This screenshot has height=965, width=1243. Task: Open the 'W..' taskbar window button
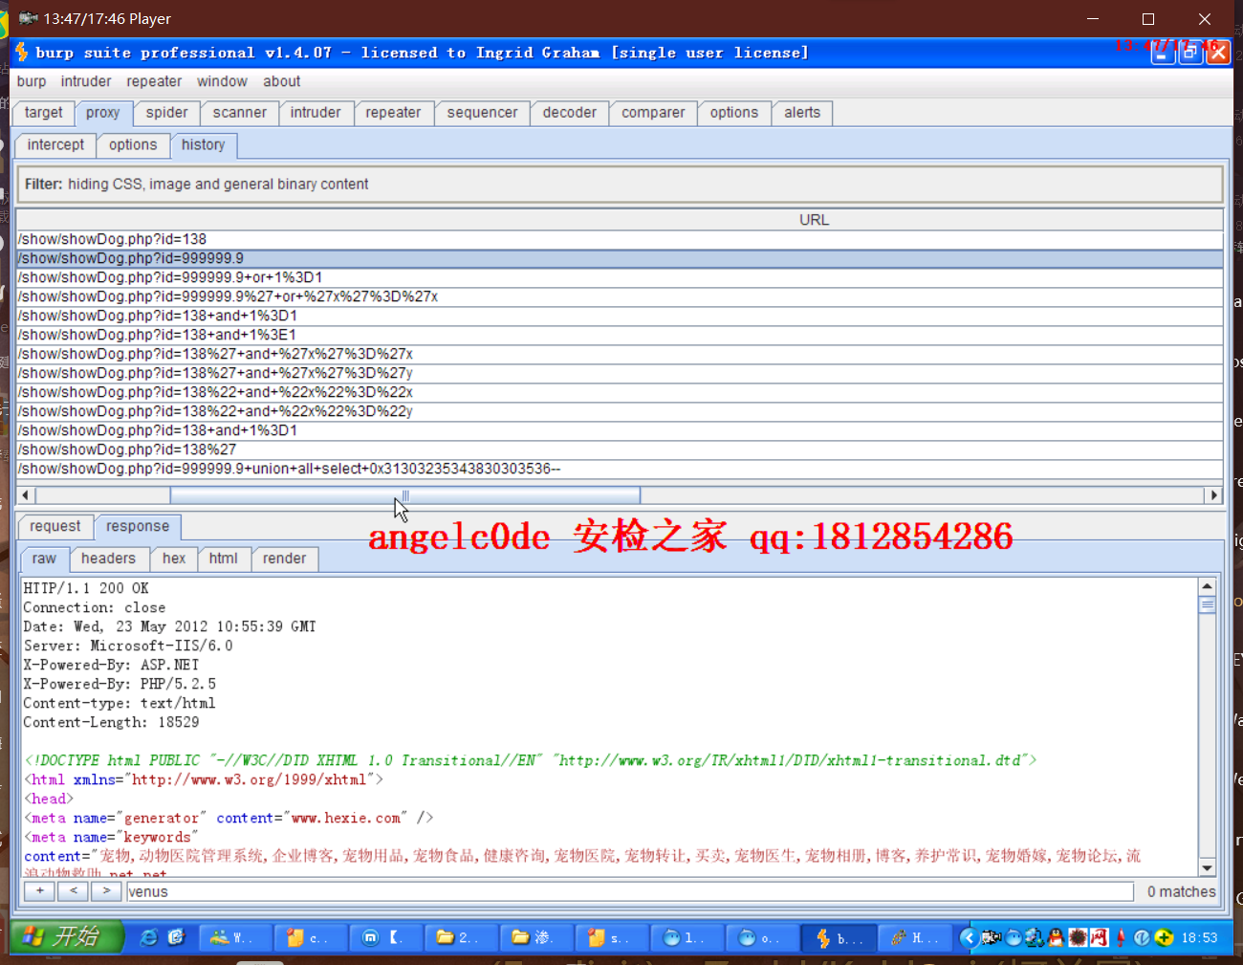(x=234, y=938)
